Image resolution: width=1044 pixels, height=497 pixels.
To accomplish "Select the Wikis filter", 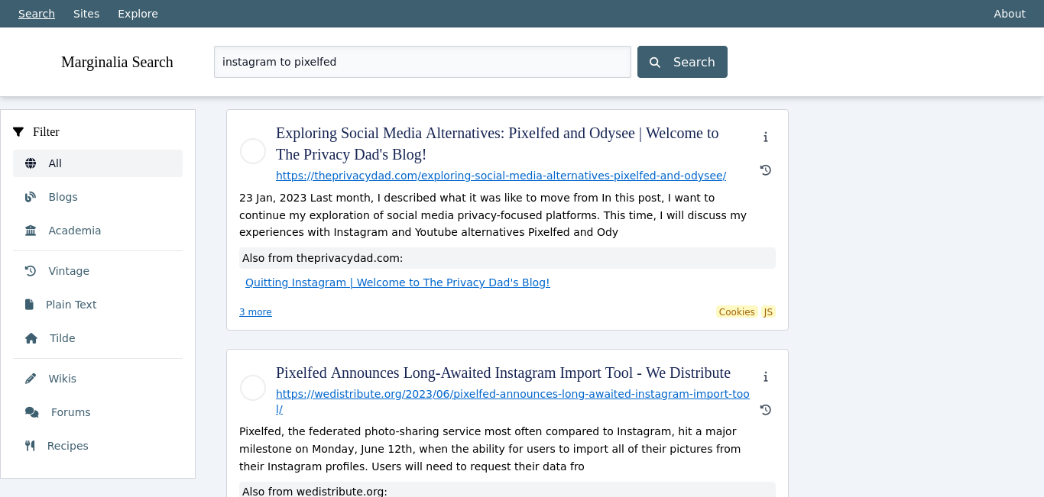I will point(98,379).
